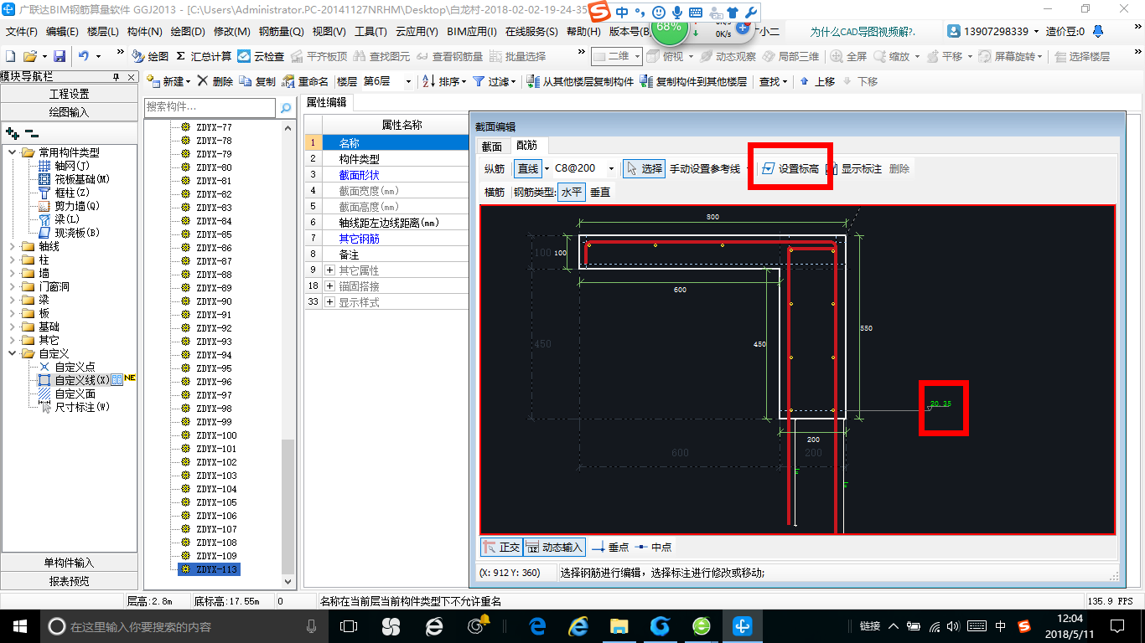Open the 工具(T) menu

pyautogui.click(x=370, y=32)
